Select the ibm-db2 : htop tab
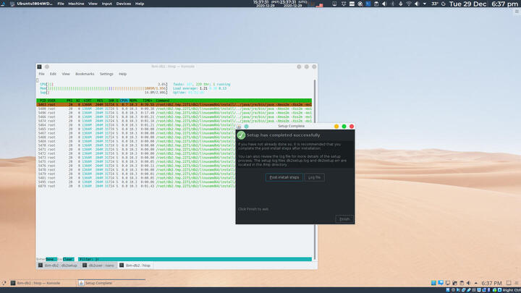 pos(135,266)
